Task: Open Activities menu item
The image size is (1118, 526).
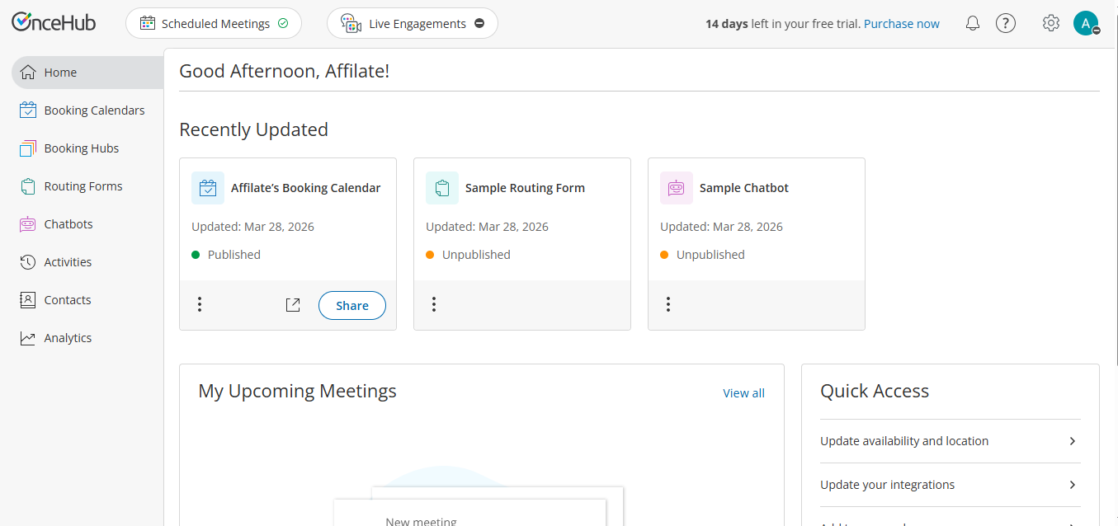Action: (x=87, y=262)
